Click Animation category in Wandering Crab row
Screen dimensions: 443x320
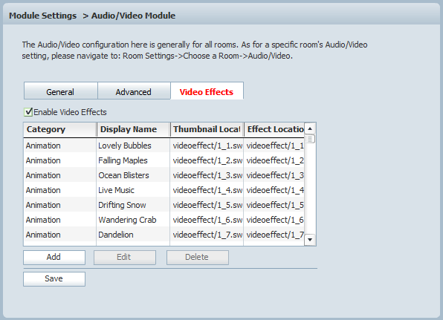[x=43, y=220]
